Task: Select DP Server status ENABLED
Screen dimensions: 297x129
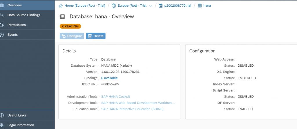Action: tap(245, 109)
